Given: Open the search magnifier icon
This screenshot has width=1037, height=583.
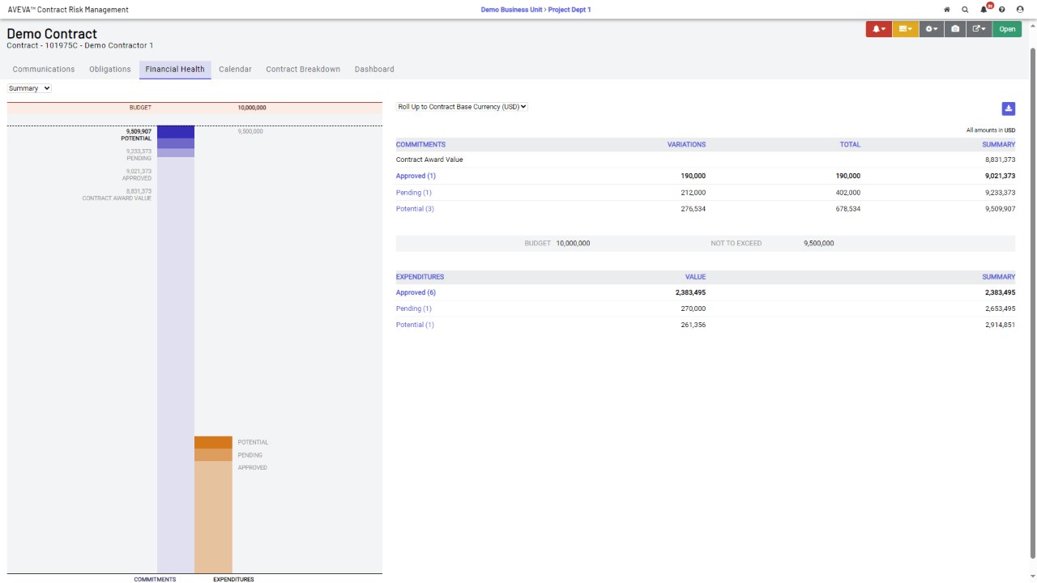Looking at the screenshot, I should tap(965, 10).
